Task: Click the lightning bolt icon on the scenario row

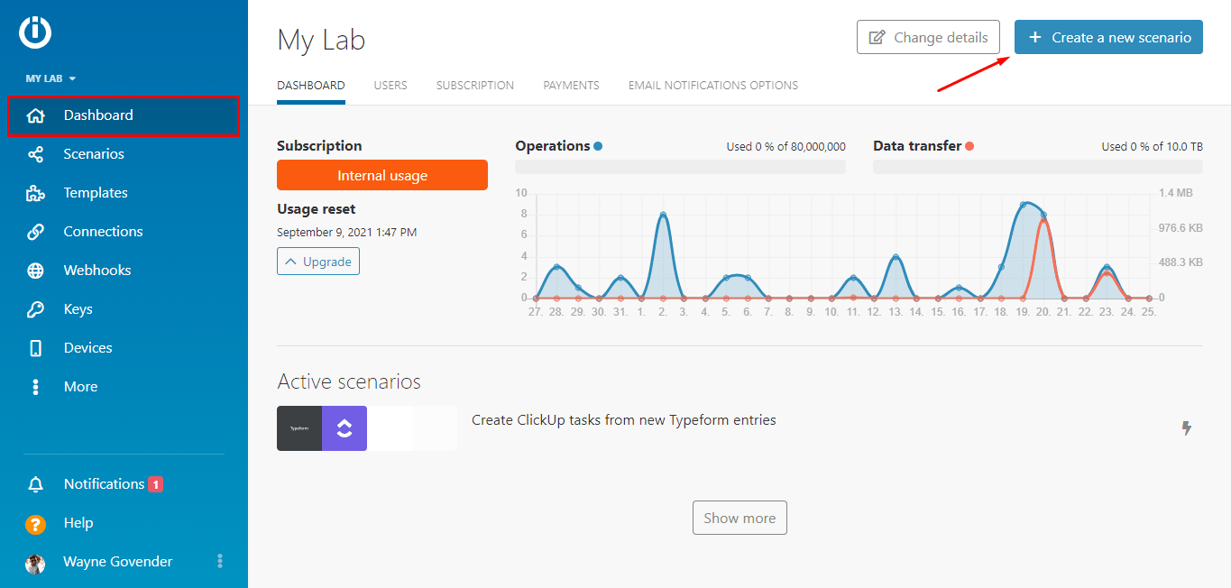Action: coord(1187,428)
